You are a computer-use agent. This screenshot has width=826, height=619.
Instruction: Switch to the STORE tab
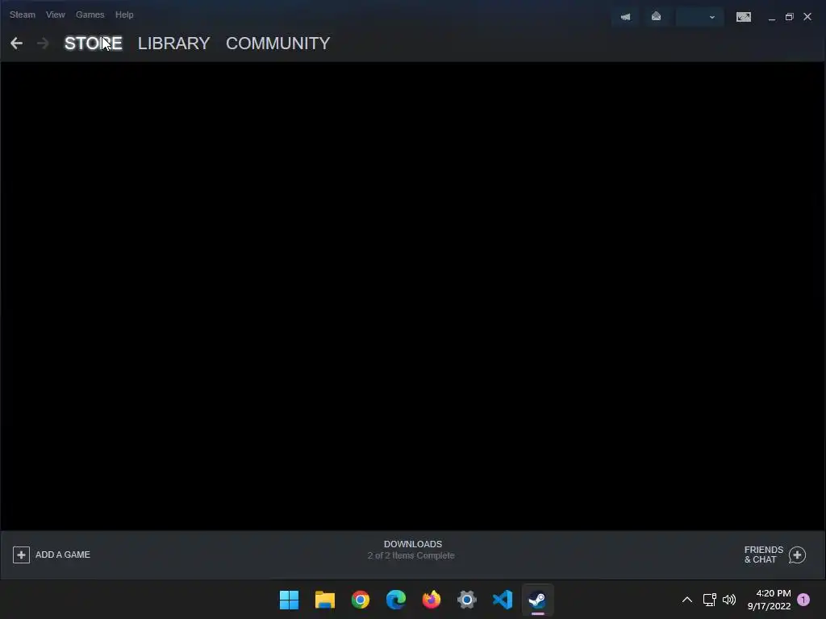pyautogui.click(x=94, y=44)
